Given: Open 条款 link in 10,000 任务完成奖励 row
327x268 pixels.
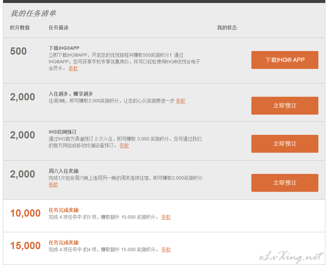Looking at the screenshot, I should click(x=166, y=217).
